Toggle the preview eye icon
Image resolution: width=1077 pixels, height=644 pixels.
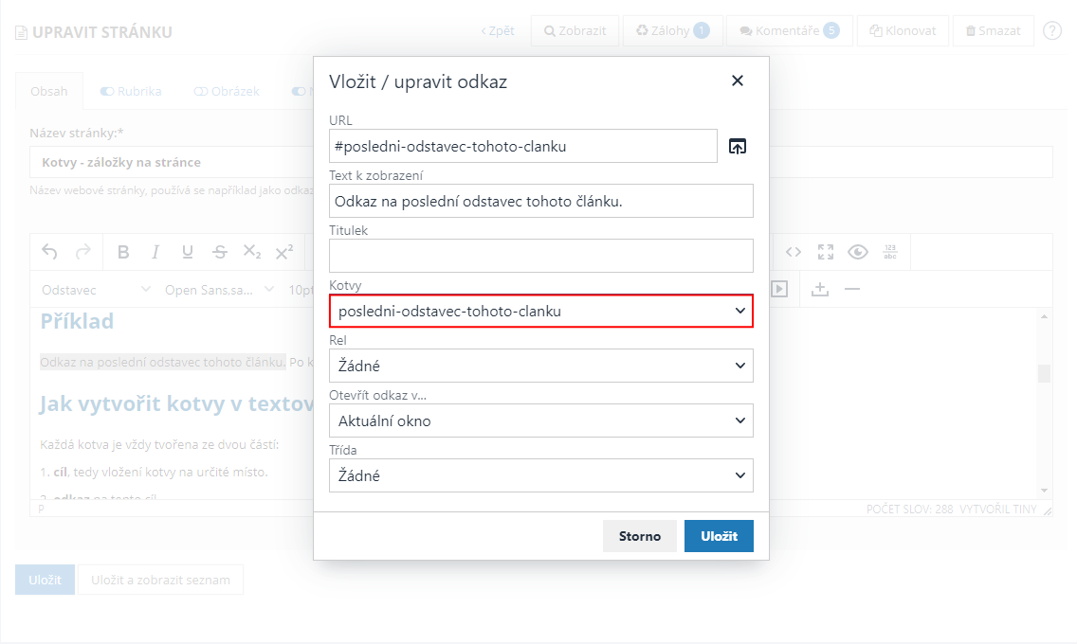point(858,252)
